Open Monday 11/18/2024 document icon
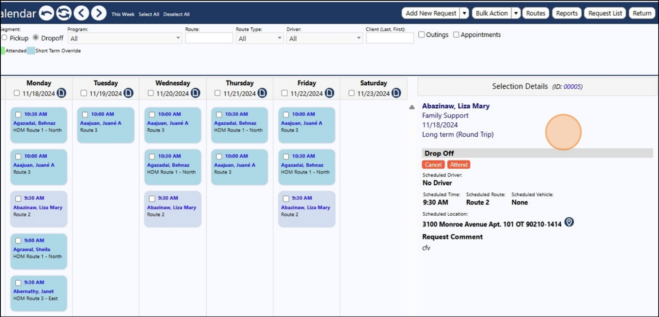 coord(62,93)
